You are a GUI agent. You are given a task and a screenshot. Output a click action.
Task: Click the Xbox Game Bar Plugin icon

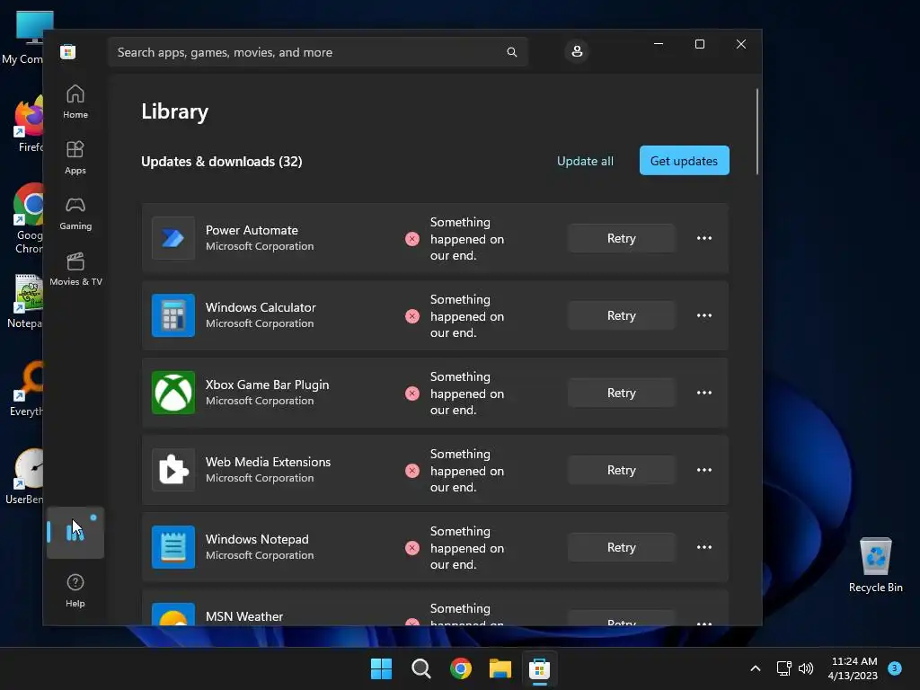(173, 393)
